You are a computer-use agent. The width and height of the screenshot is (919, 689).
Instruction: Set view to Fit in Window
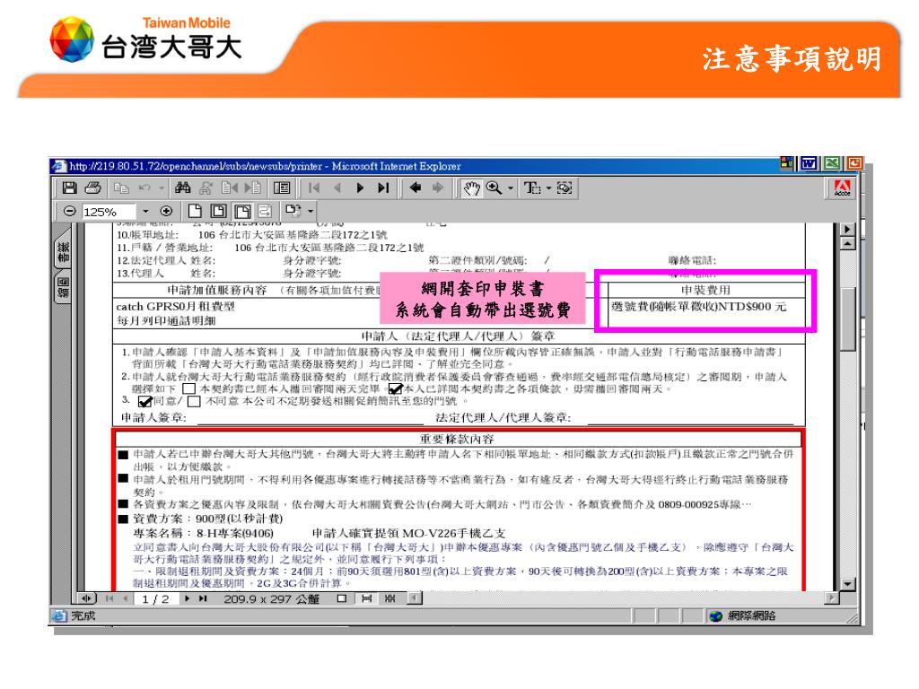219,211
